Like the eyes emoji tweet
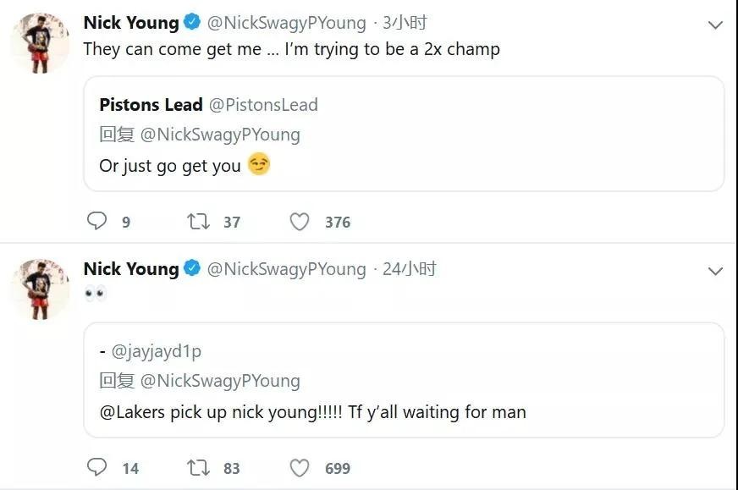This screenshot has height=490, width=738. pyautogui.click(x=300, y=467)
